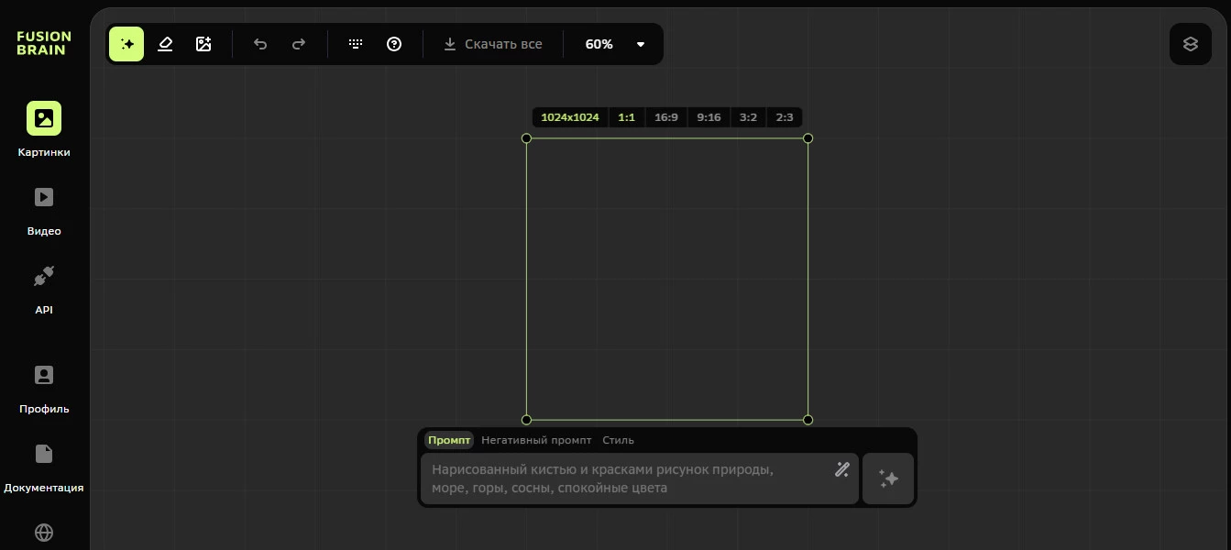Viewport: 1231px width, 550px height.
Task: Open the 60% zoom dropdown
Action: coord(616,44)
